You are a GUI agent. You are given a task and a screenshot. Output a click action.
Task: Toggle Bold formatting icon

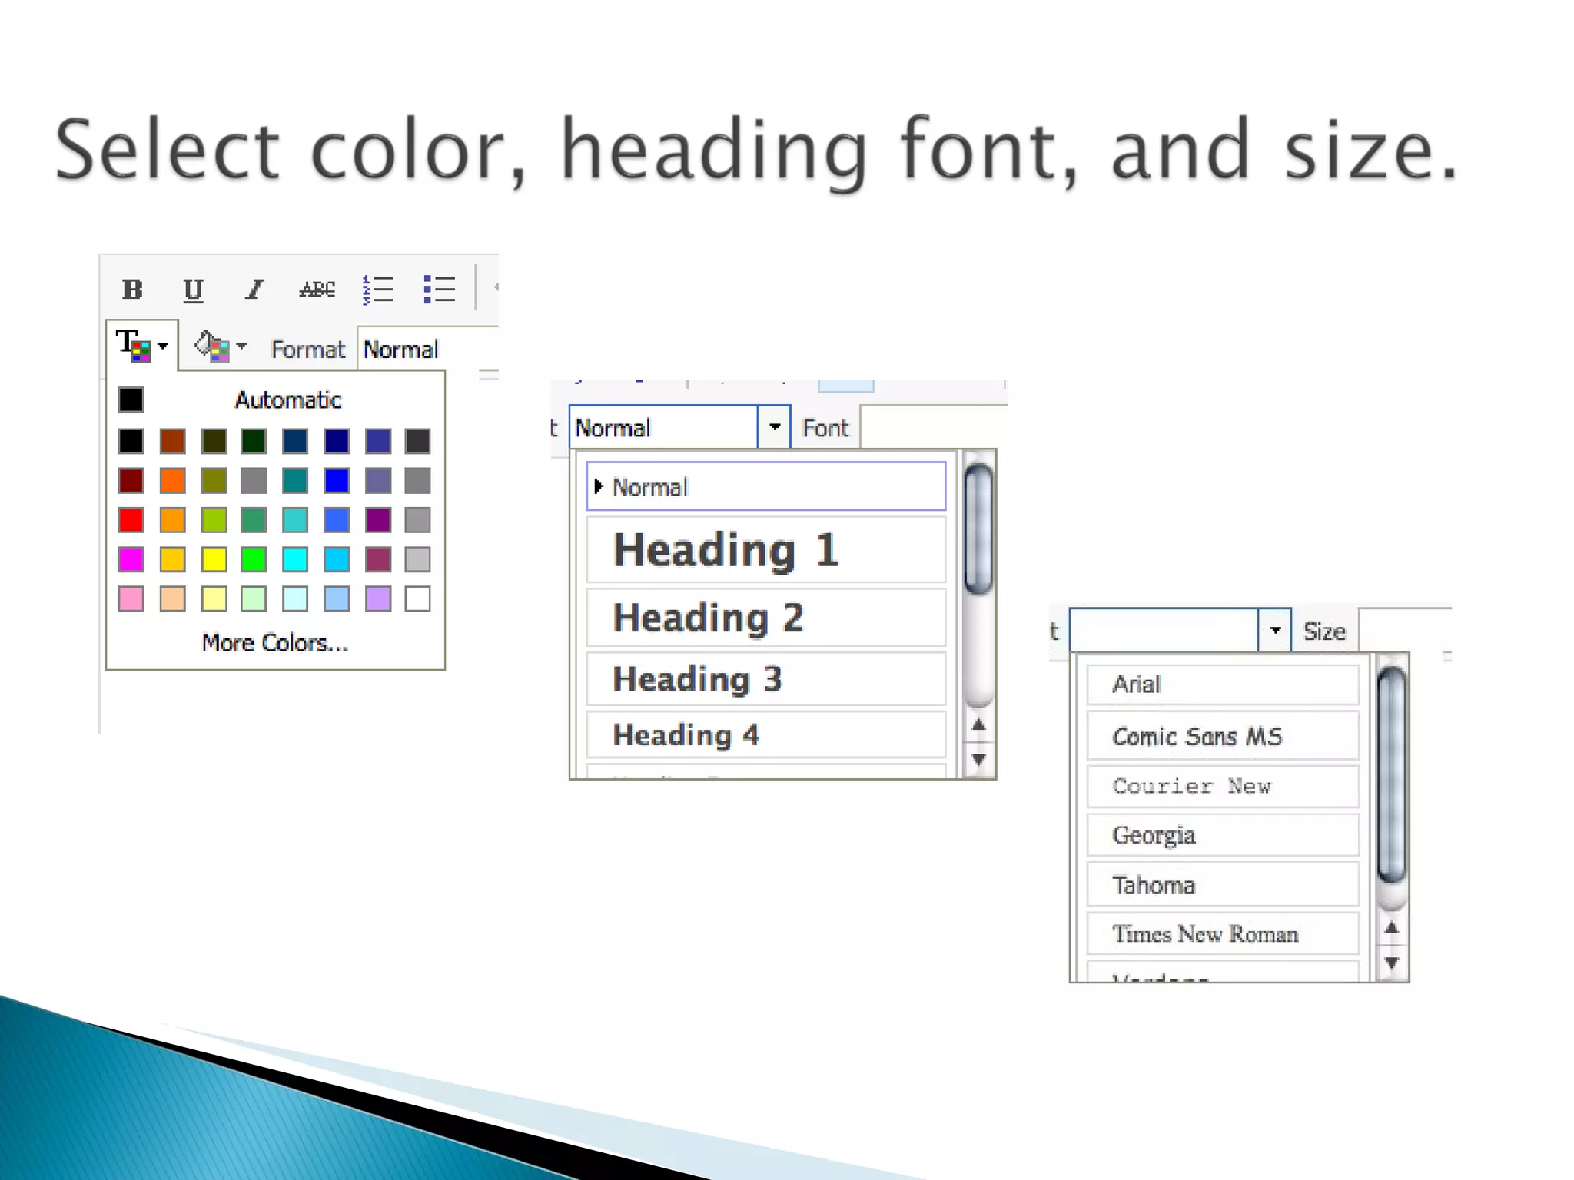pos(132,290)
